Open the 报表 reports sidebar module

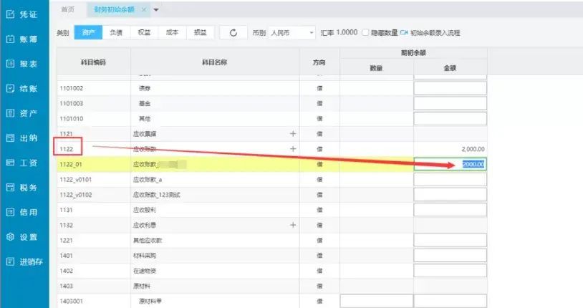[24, 64]
